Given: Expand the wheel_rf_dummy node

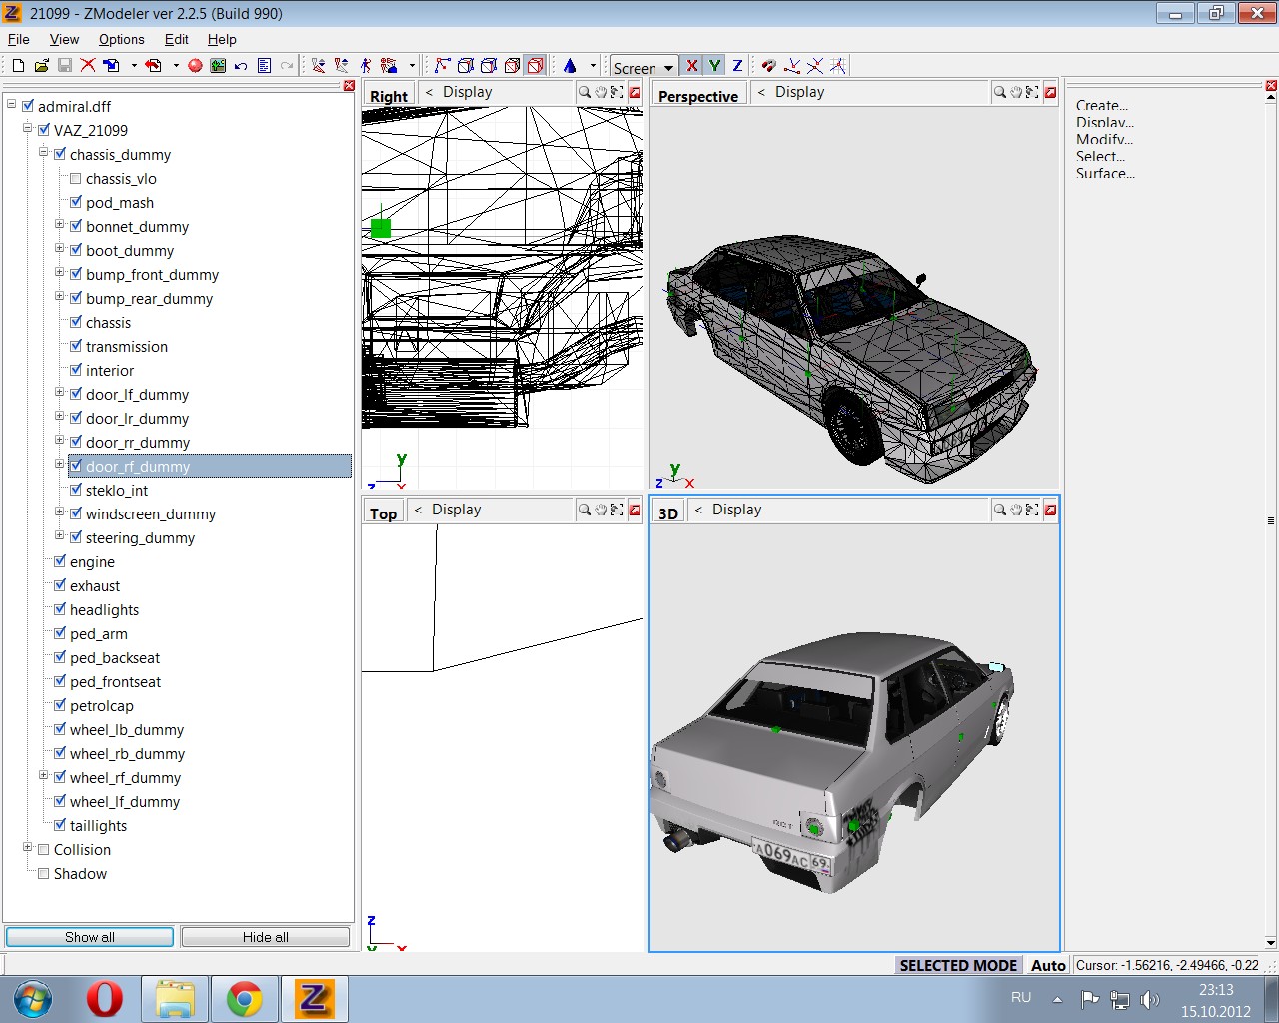Looking at the screenshot, I should coord(43,776).
